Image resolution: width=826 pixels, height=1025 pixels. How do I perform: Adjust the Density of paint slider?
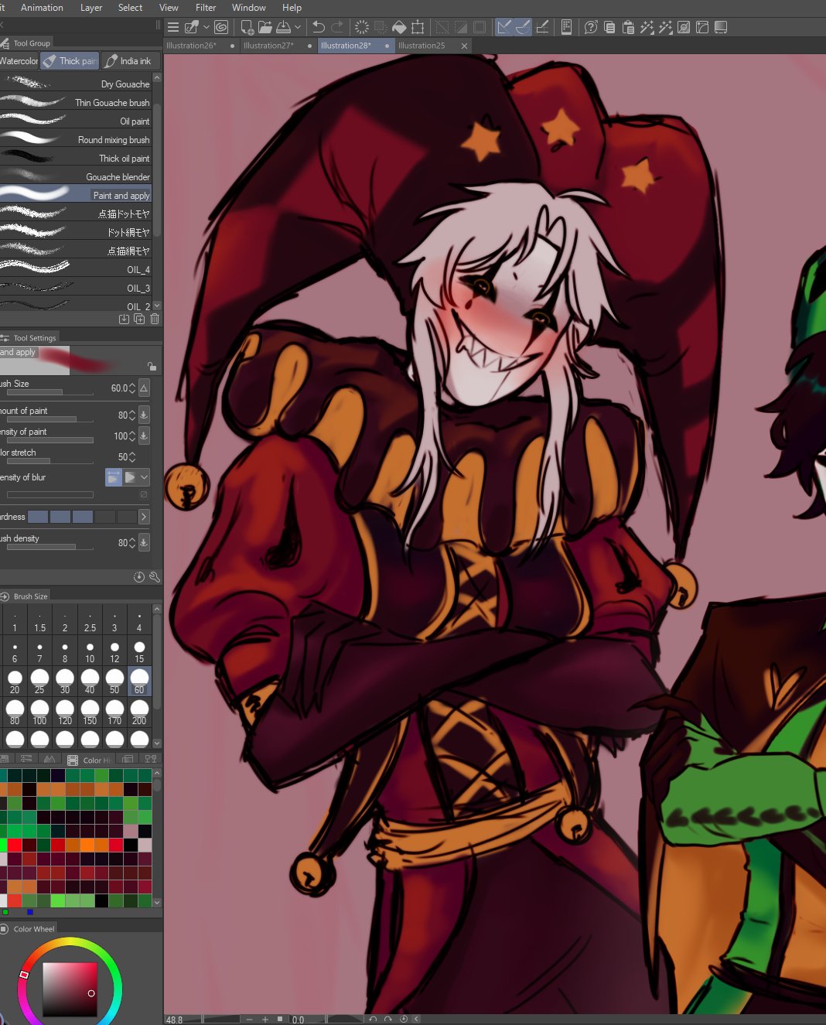[x=50, y=440]
